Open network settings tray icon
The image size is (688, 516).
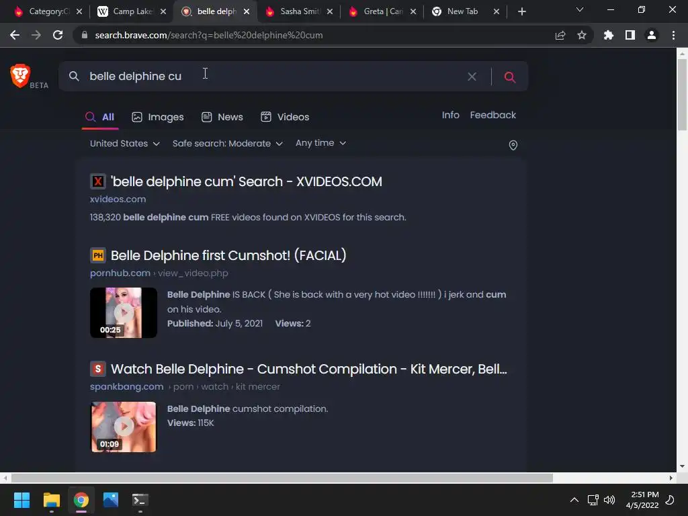tap(593, 500)
